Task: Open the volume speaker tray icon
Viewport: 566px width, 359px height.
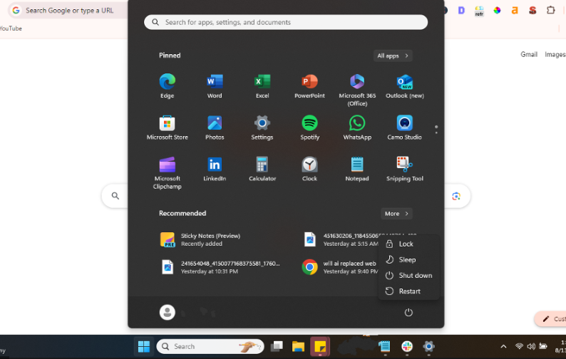Action: [x=531, y=346]
